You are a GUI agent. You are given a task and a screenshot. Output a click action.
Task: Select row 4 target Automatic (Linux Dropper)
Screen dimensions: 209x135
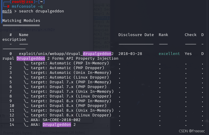pyautogui.click(x=70, y=77)
